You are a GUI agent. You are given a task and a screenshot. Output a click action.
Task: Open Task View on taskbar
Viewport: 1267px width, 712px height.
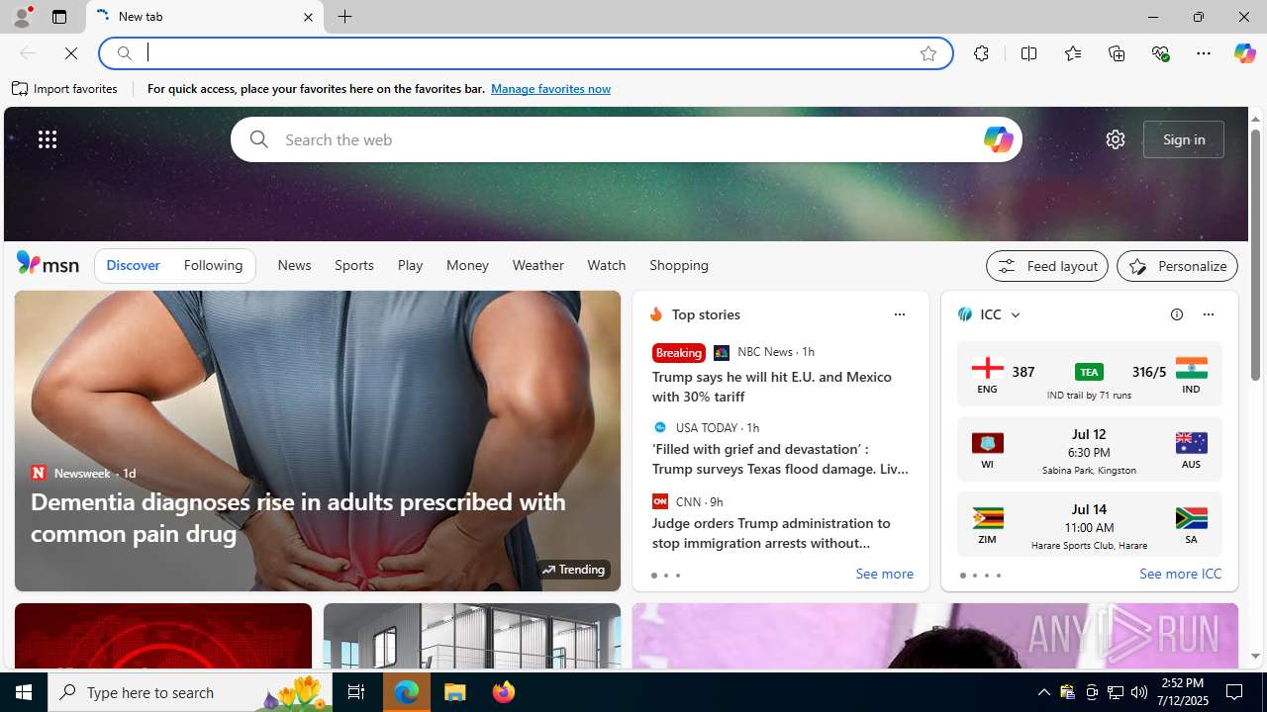[355, 692]
